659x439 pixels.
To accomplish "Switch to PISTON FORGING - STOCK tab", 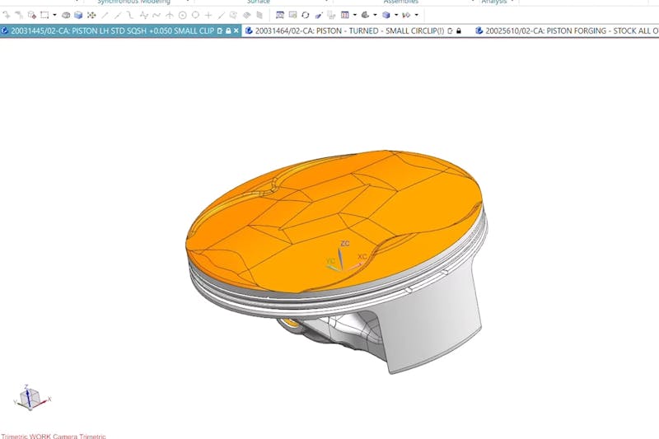I will pyautogui.click(x=568, y=30).
